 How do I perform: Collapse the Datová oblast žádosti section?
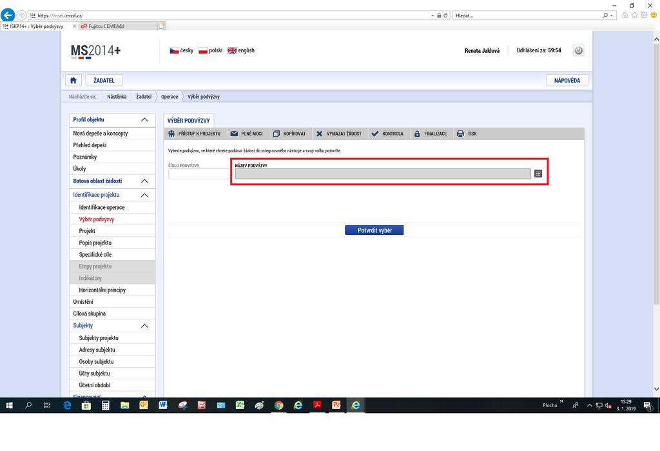tap(144, 181)
